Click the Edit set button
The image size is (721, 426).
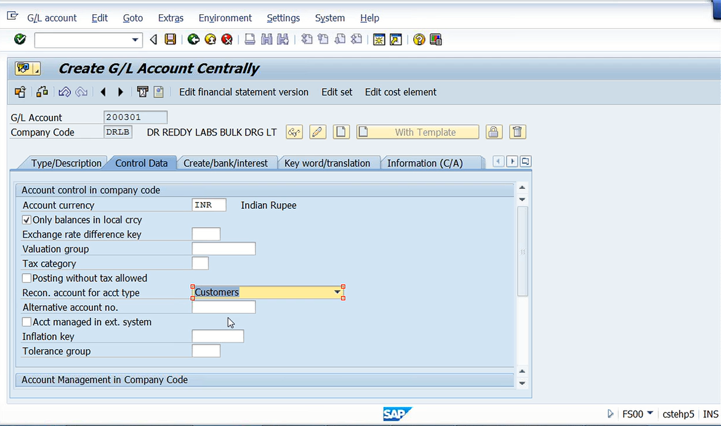[x=337, y=92]
